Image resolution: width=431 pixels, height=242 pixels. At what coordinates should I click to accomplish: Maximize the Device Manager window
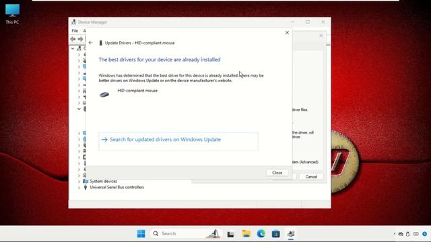tap(308, 22)
